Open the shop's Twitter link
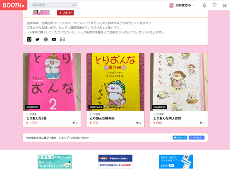This screenshot has width=230, height=173. (37, 39)
